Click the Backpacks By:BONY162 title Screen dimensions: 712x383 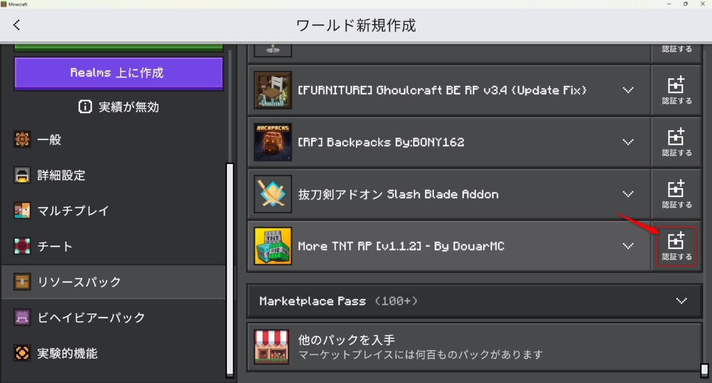[x=381, y=142]
